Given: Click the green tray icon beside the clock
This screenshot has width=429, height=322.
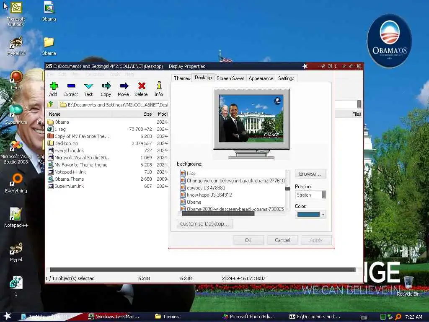Looking at the screenshot, I should tap(383, 317).
